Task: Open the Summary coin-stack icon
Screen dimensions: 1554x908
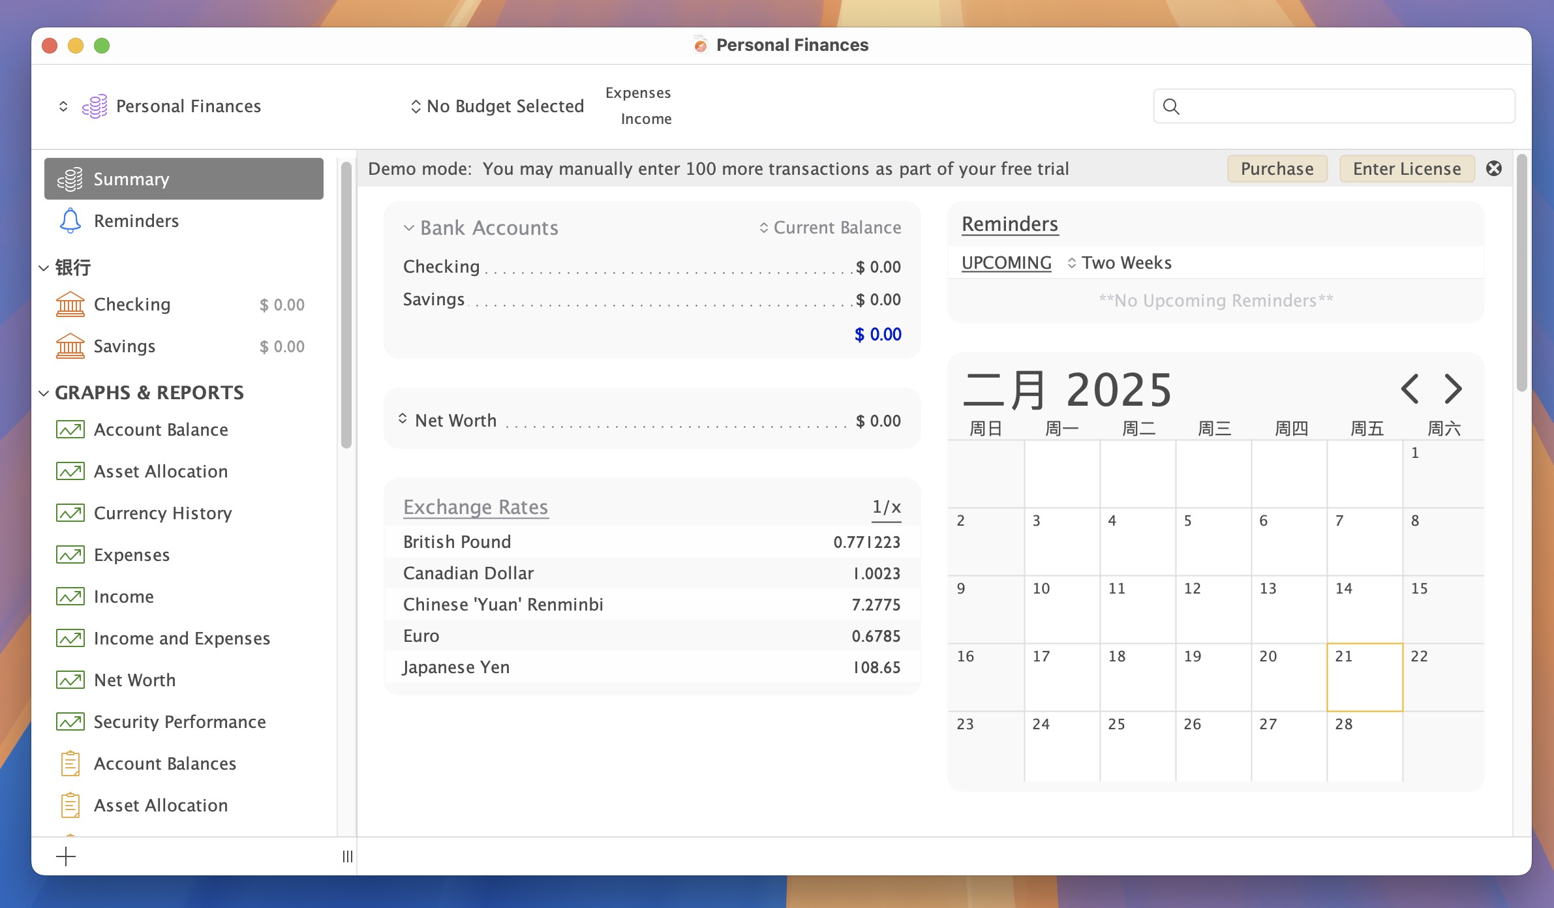Action: [x=70, y=179]
